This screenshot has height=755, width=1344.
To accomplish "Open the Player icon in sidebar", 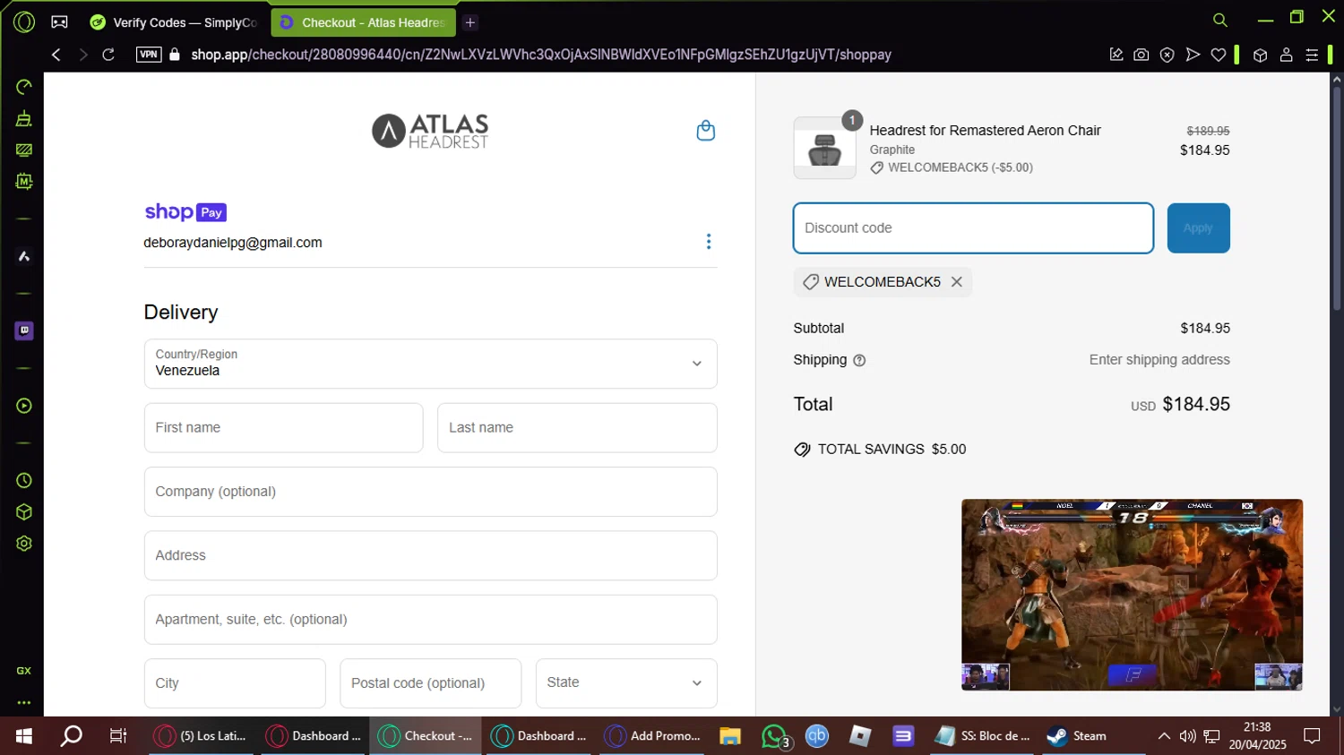I will tap(24, 406).
